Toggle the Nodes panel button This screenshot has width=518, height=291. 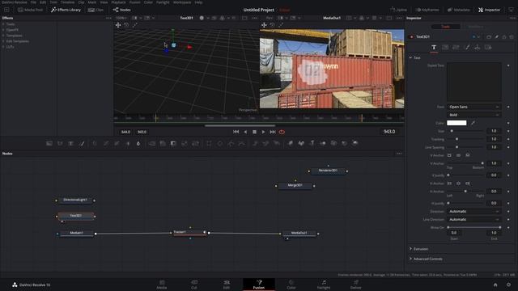tap(122, 10)
